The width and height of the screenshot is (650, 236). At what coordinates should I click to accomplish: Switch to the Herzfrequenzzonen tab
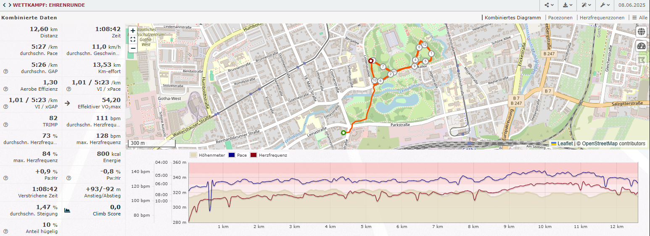pyautogui.click(x=602, y=18)
